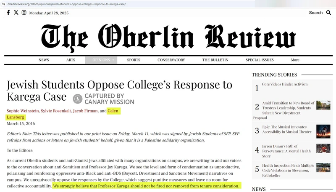Expand the Opinions menu dropdown arrow
This screenshot has width=336, height=192.
pyautogui.click(x=113, y=60)
